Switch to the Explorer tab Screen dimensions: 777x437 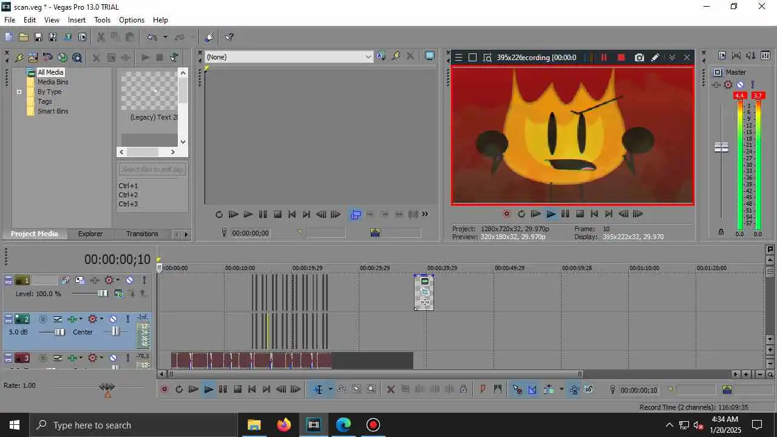90,234
